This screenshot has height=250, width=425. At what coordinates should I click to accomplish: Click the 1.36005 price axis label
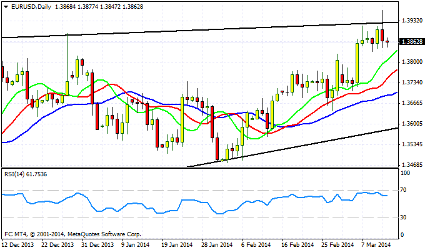(412, 124)
